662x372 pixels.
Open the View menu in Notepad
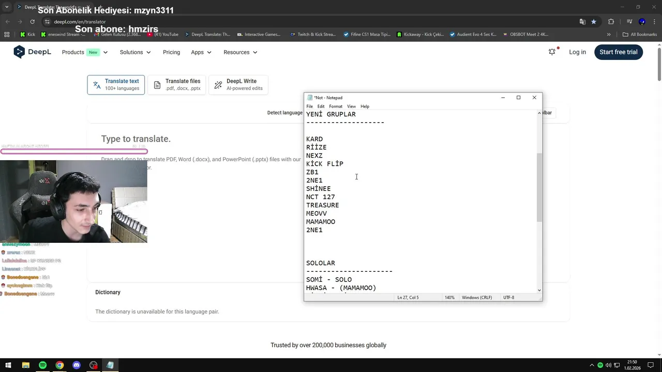click(x=351, y=106)
